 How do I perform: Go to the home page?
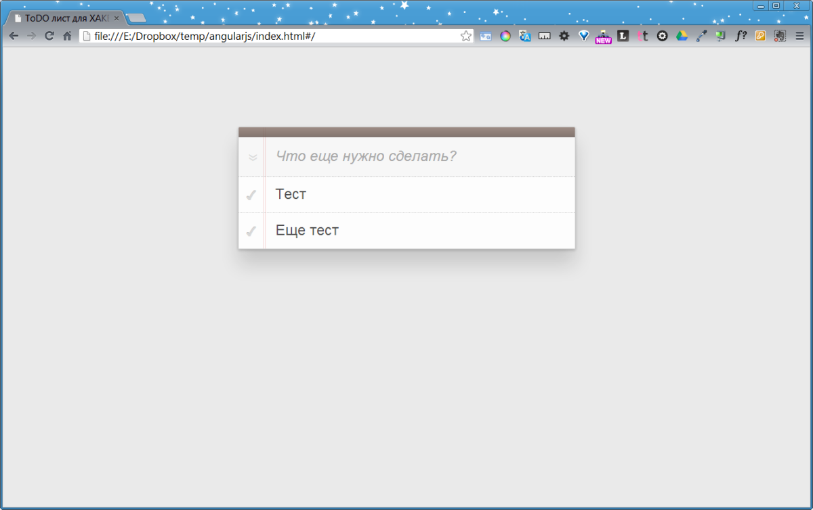click(x=67, y=37)
